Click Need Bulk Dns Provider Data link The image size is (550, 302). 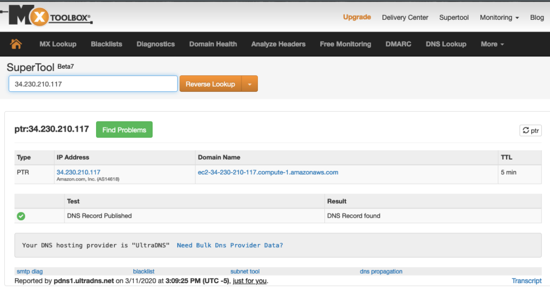click(230, 245)
